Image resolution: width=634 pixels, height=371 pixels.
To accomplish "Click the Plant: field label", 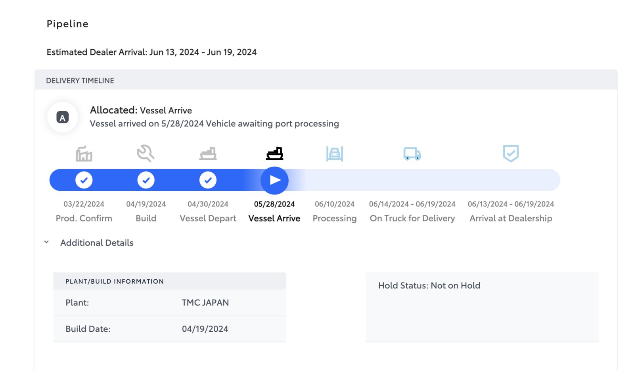I will pos(77,303).
